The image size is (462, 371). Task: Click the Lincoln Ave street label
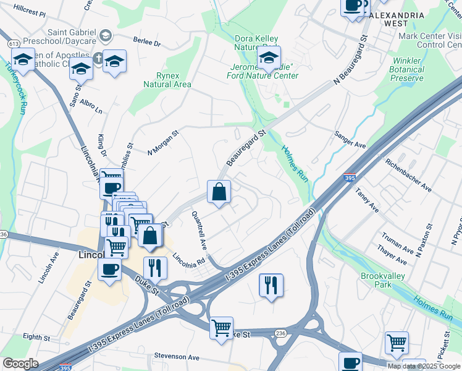pyautogui.click(x=49, y=268)
